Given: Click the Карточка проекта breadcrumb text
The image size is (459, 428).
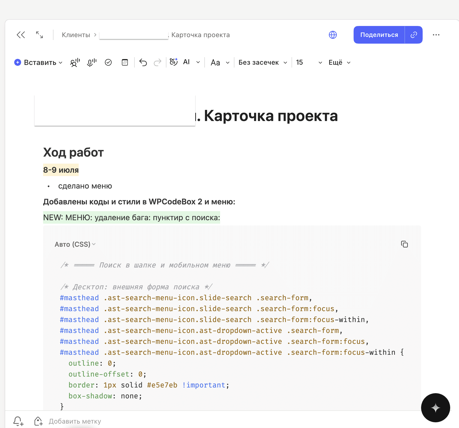Looking at the screenshot, I should coord(200,35).
